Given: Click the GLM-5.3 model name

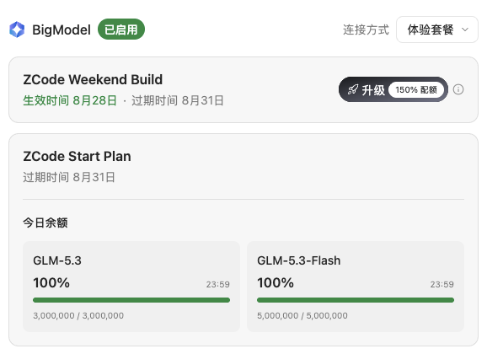Looking at the screenshot, I should coord(57,260).
